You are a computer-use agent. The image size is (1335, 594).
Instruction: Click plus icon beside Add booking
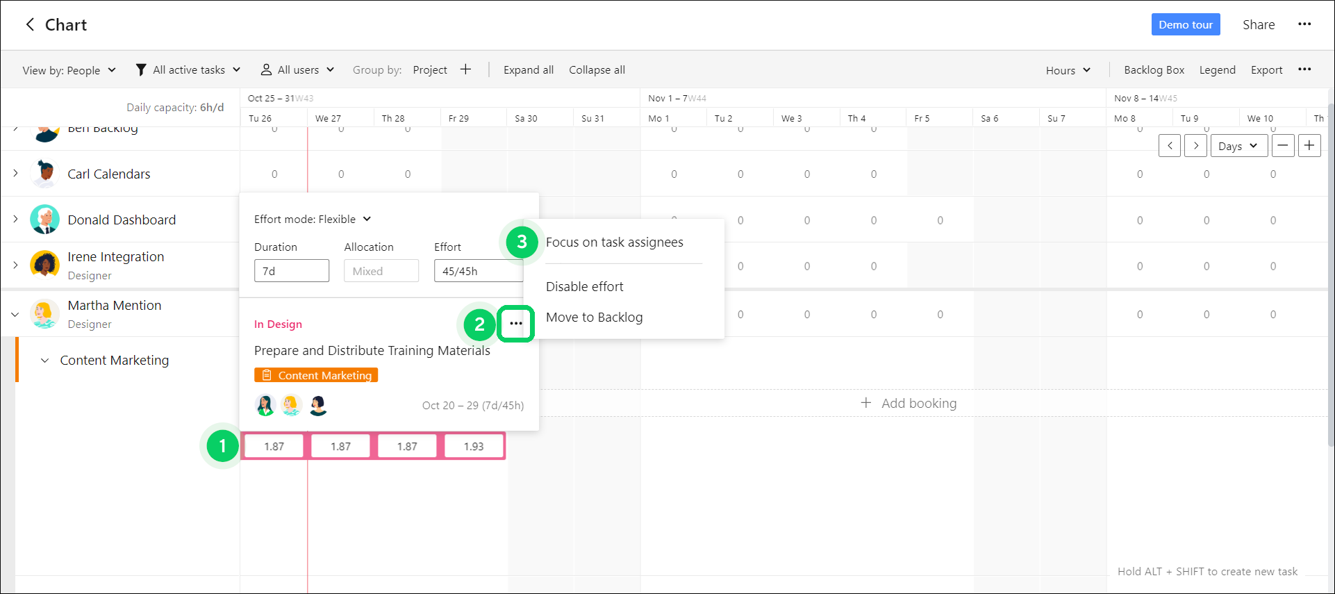866,403
